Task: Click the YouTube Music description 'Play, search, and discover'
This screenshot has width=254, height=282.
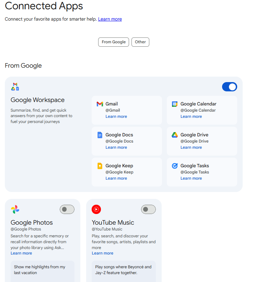Action: point(124,242)
